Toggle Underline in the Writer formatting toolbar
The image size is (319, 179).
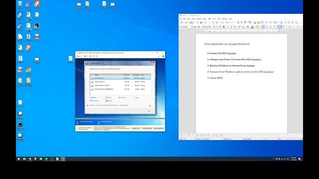[x=231, y=27]
